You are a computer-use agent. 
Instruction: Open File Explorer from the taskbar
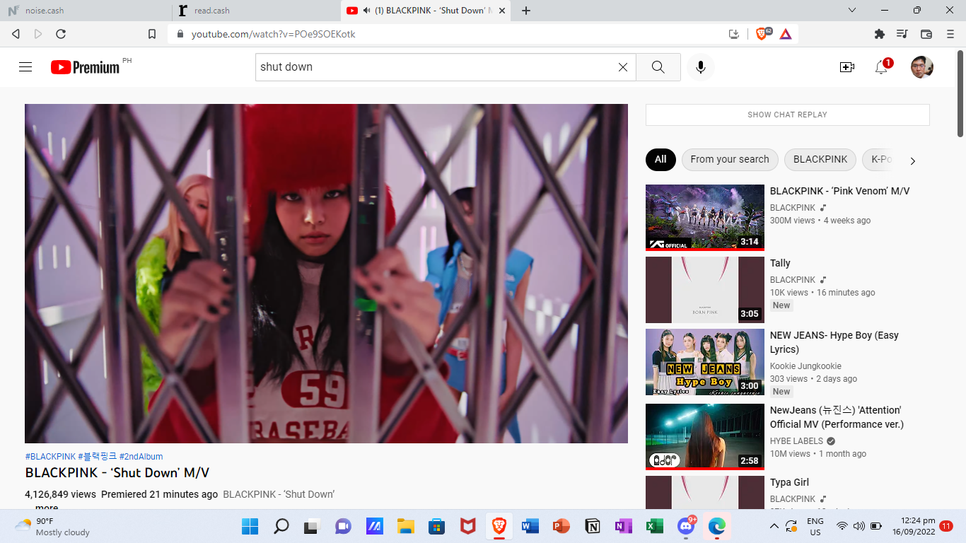(405, 527)
